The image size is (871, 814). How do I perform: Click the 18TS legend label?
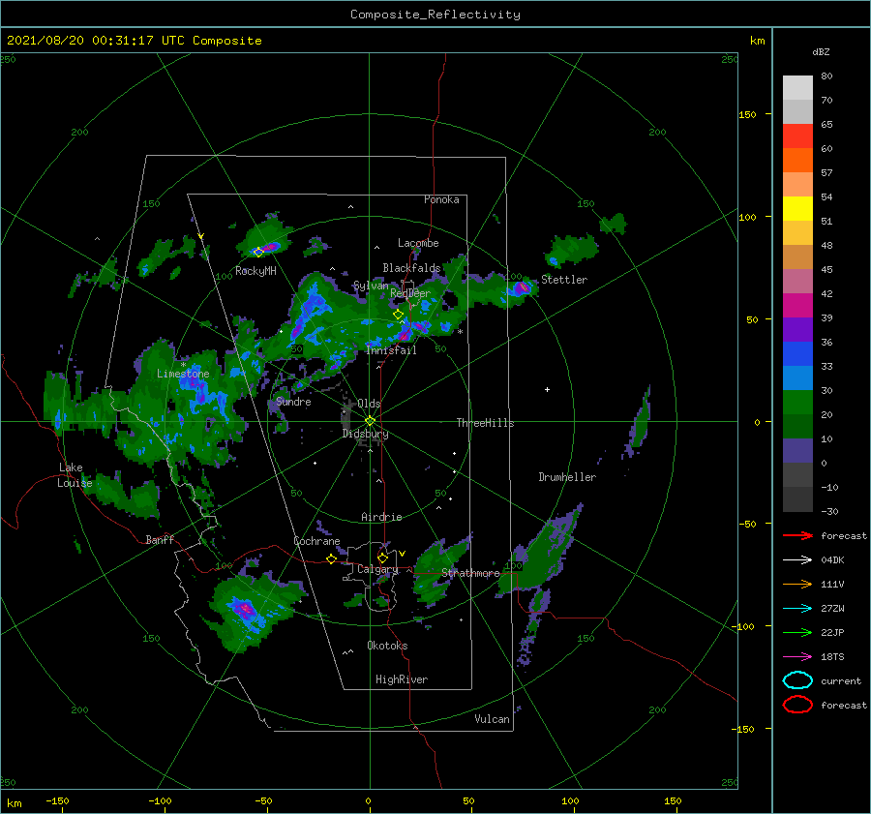pos(832,657)
